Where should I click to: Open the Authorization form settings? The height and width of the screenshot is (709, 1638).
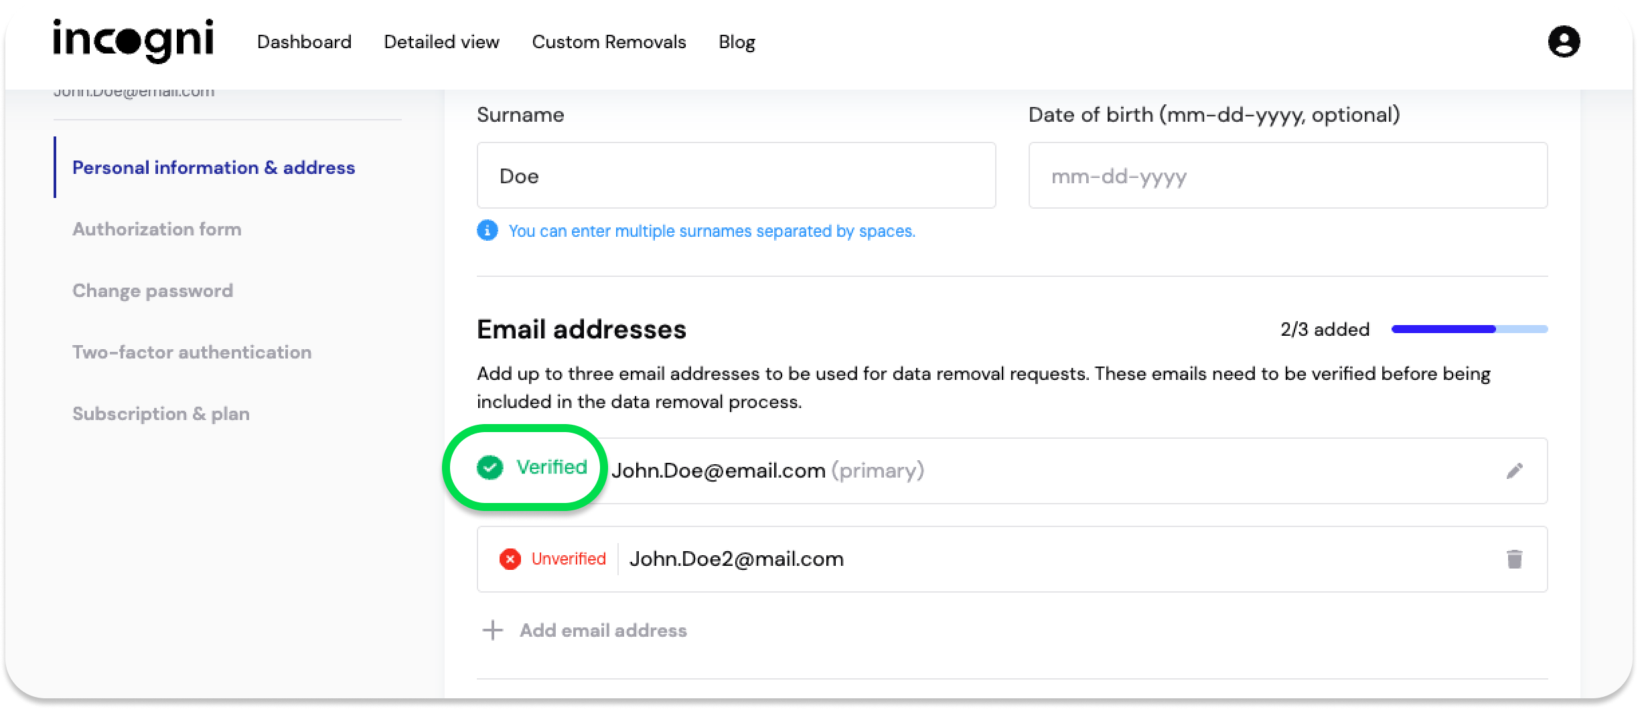[x=157, y=229]
